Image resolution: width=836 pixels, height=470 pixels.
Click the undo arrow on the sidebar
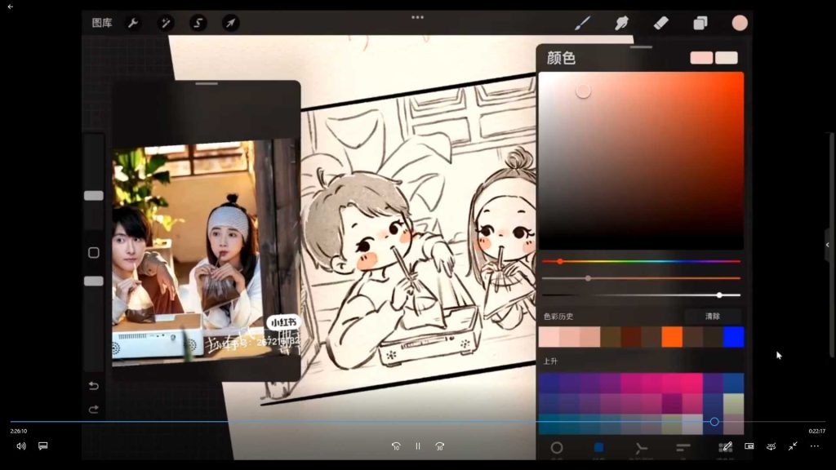[94, 385]
